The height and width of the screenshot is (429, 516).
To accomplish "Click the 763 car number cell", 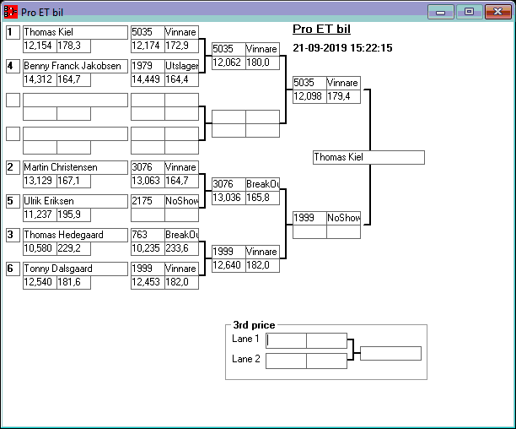I will click(148, 235).
